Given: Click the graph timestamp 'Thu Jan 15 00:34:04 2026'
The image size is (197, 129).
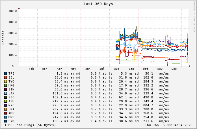Looking at the screenshot, I should (x=168, y=125).
